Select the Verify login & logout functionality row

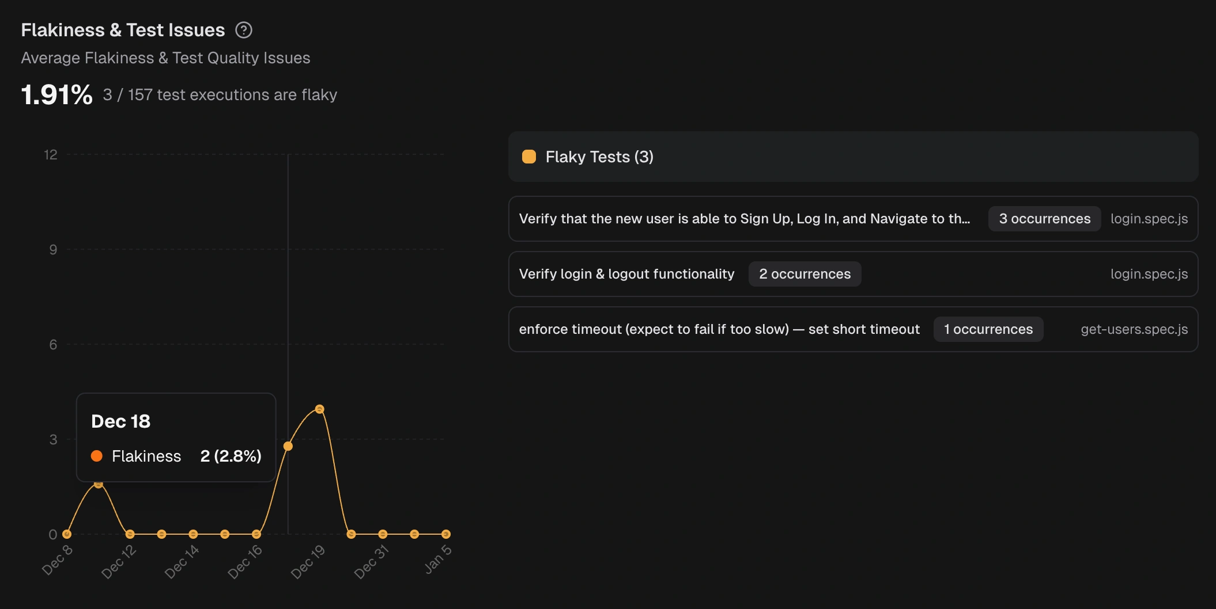627,273
